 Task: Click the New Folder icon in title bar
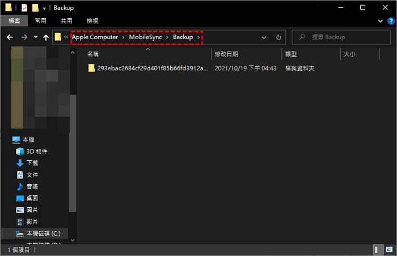35,8
